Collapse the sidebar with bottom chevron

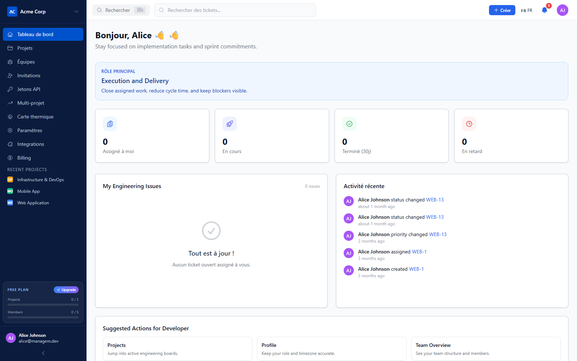point(43,353)
